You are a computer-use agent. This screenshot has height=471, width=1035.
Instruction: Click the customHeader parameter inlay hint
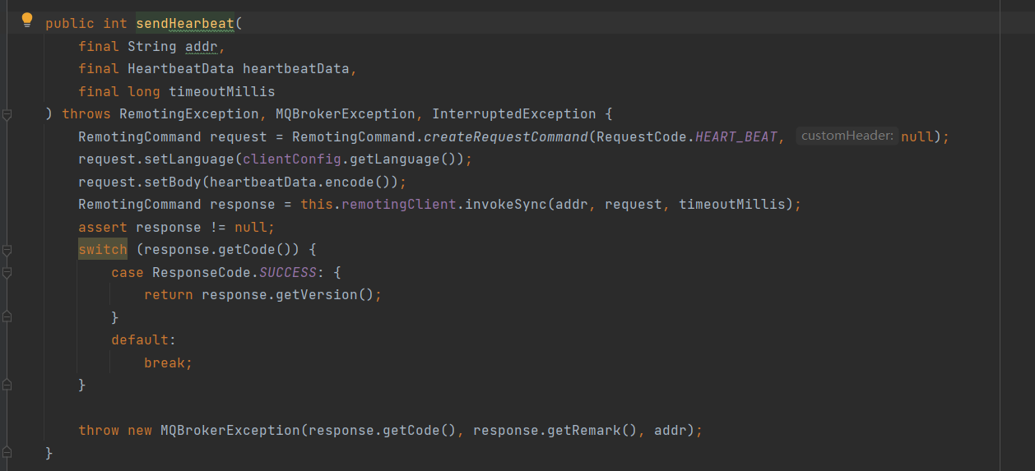coord(847,136)
